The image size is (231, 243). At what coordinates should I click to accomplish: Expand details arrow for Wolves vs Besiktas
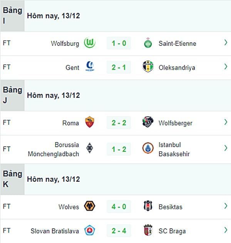click(226, 206)
